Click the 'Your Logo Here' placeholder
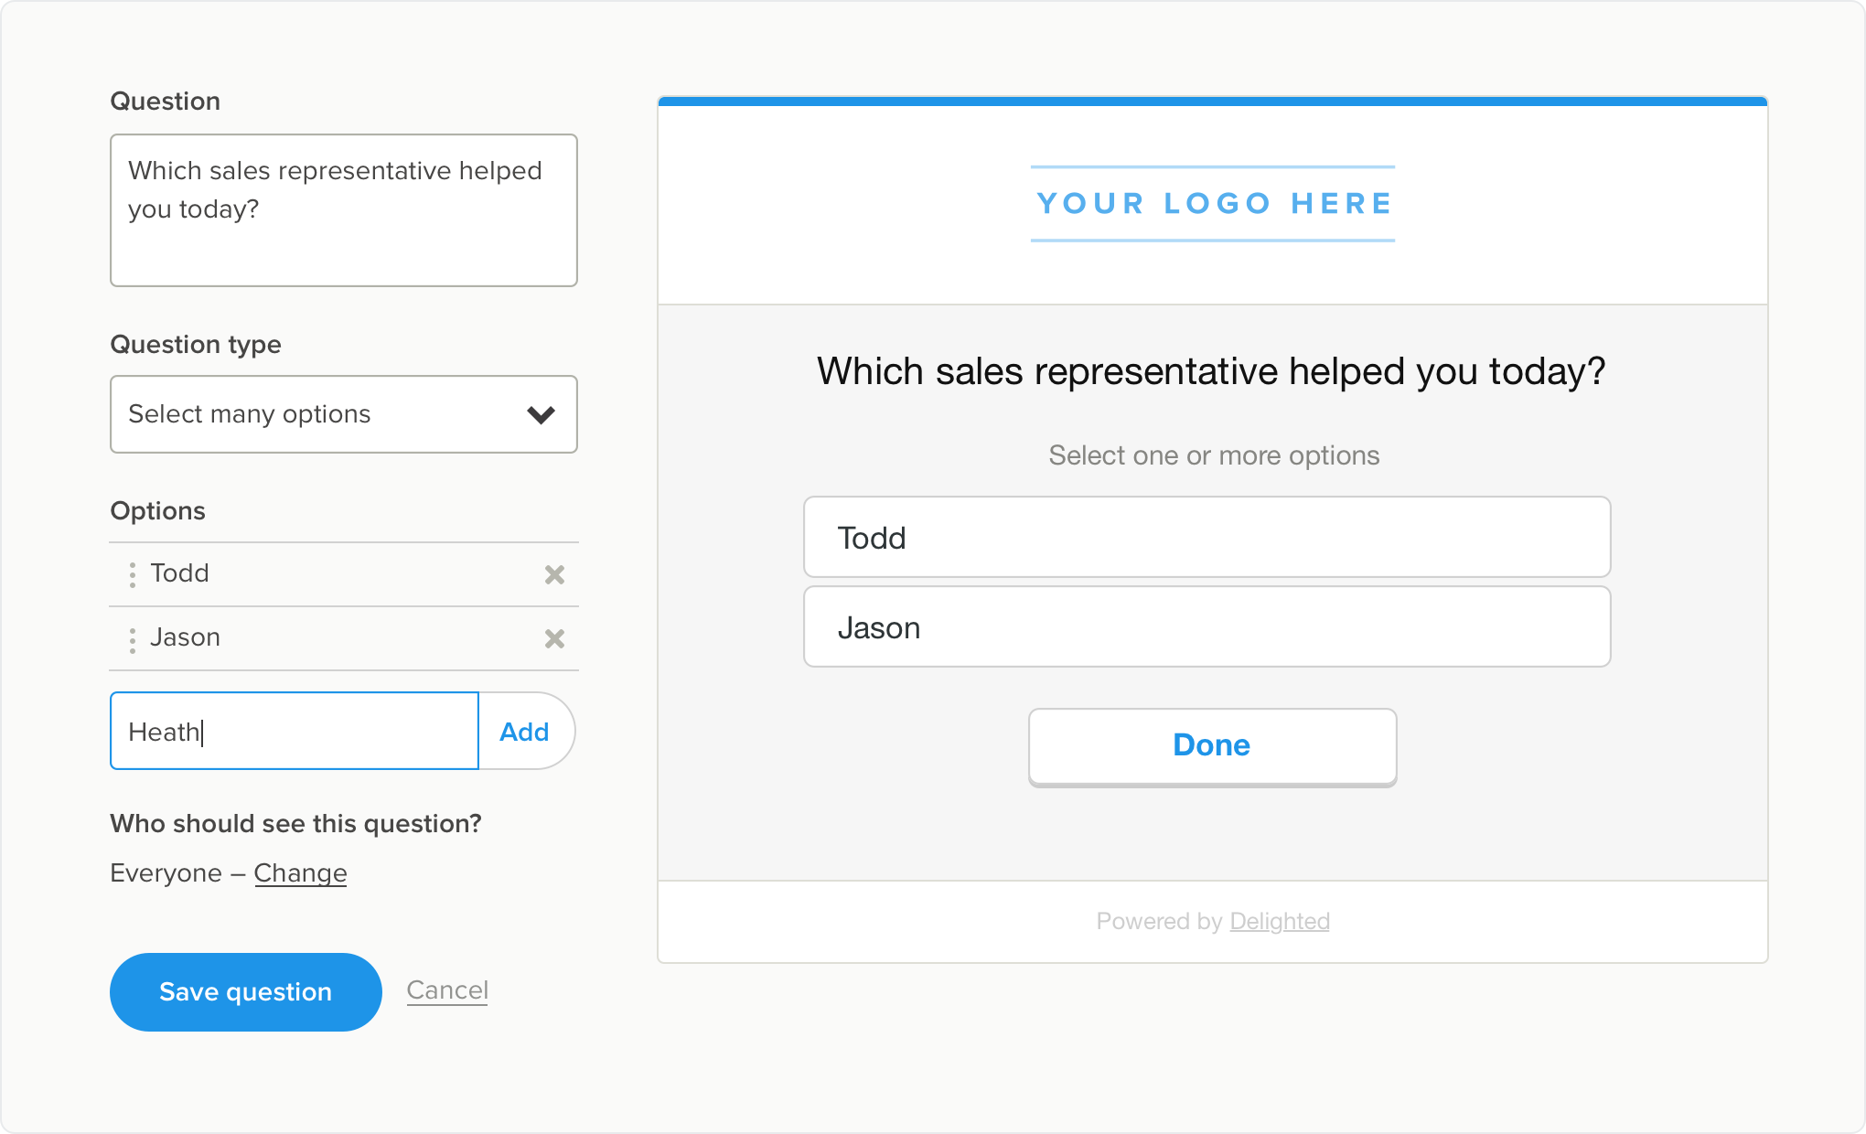This screenshot has height=1134, width=1866. pyautogui.click(x=1212, y=203)
